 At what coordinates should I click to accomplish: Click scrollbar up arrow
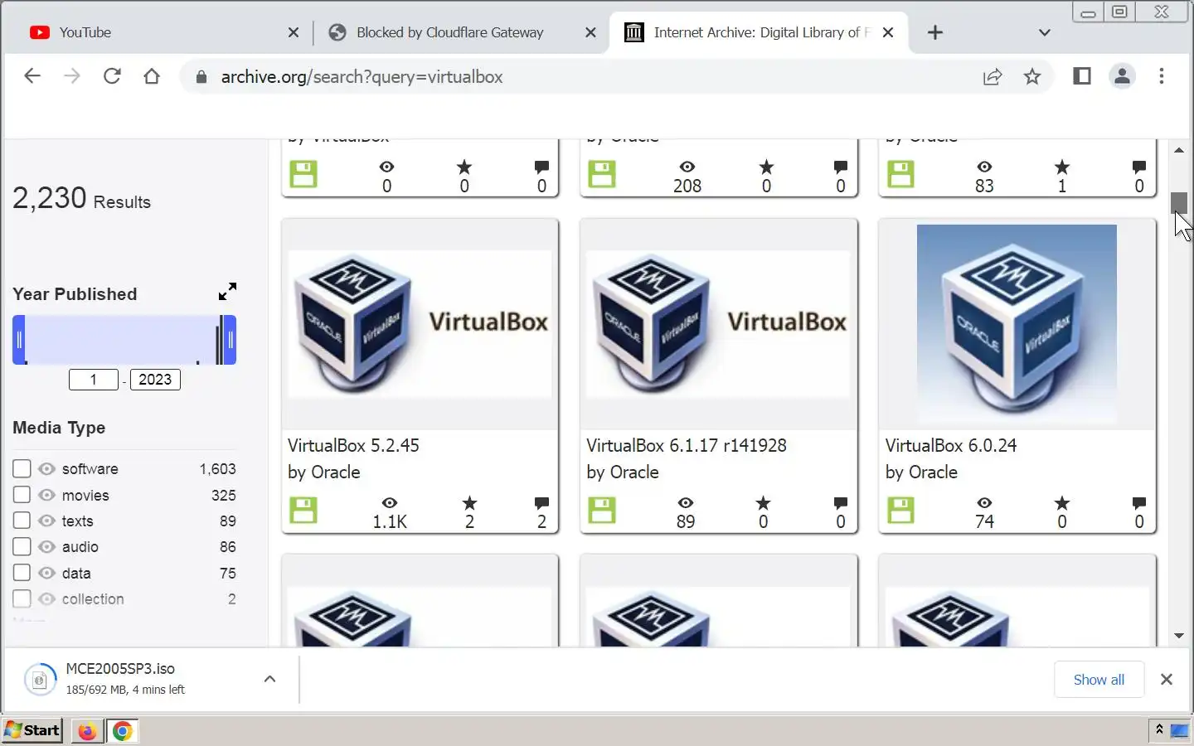tap(1178, 151)
